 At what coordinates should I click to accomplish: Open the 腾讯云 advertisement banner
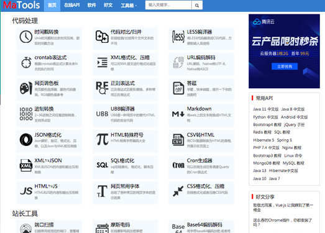(x=284, y=51)
